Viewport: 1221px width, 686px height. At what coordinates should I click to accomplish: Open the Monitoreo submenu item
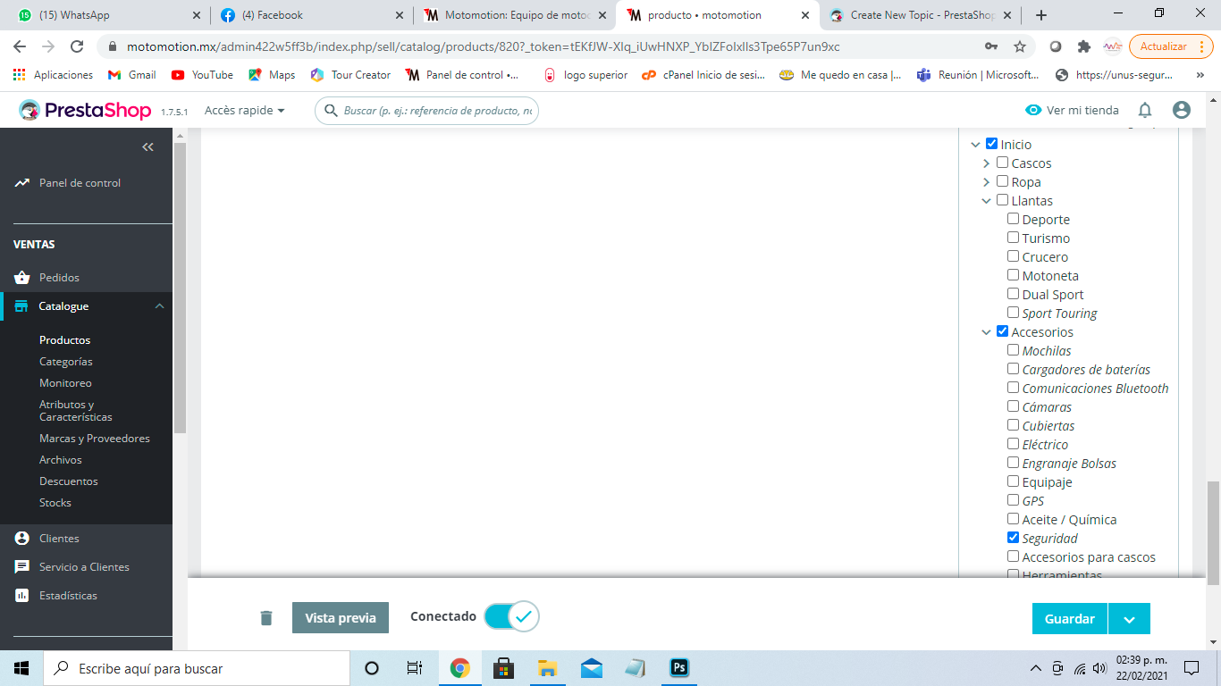tap(65, 383)
